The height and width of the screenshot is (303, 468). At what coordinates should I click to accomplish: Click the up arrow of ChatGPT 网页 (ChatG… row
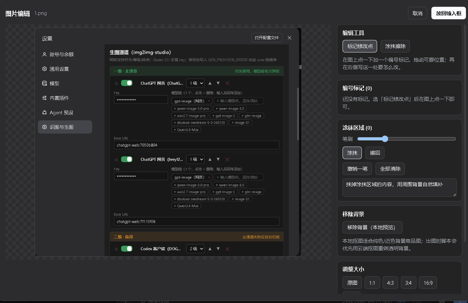pos(210,83)
